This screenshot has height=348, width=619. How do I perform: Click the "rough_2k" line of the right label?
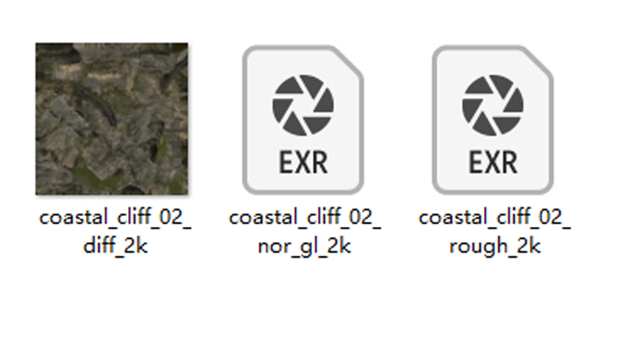click(494, 246)
